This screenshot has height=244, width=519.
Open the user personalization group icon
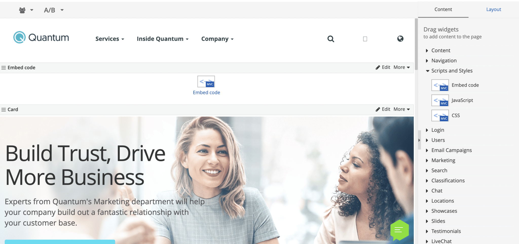[x=23, y=10]
